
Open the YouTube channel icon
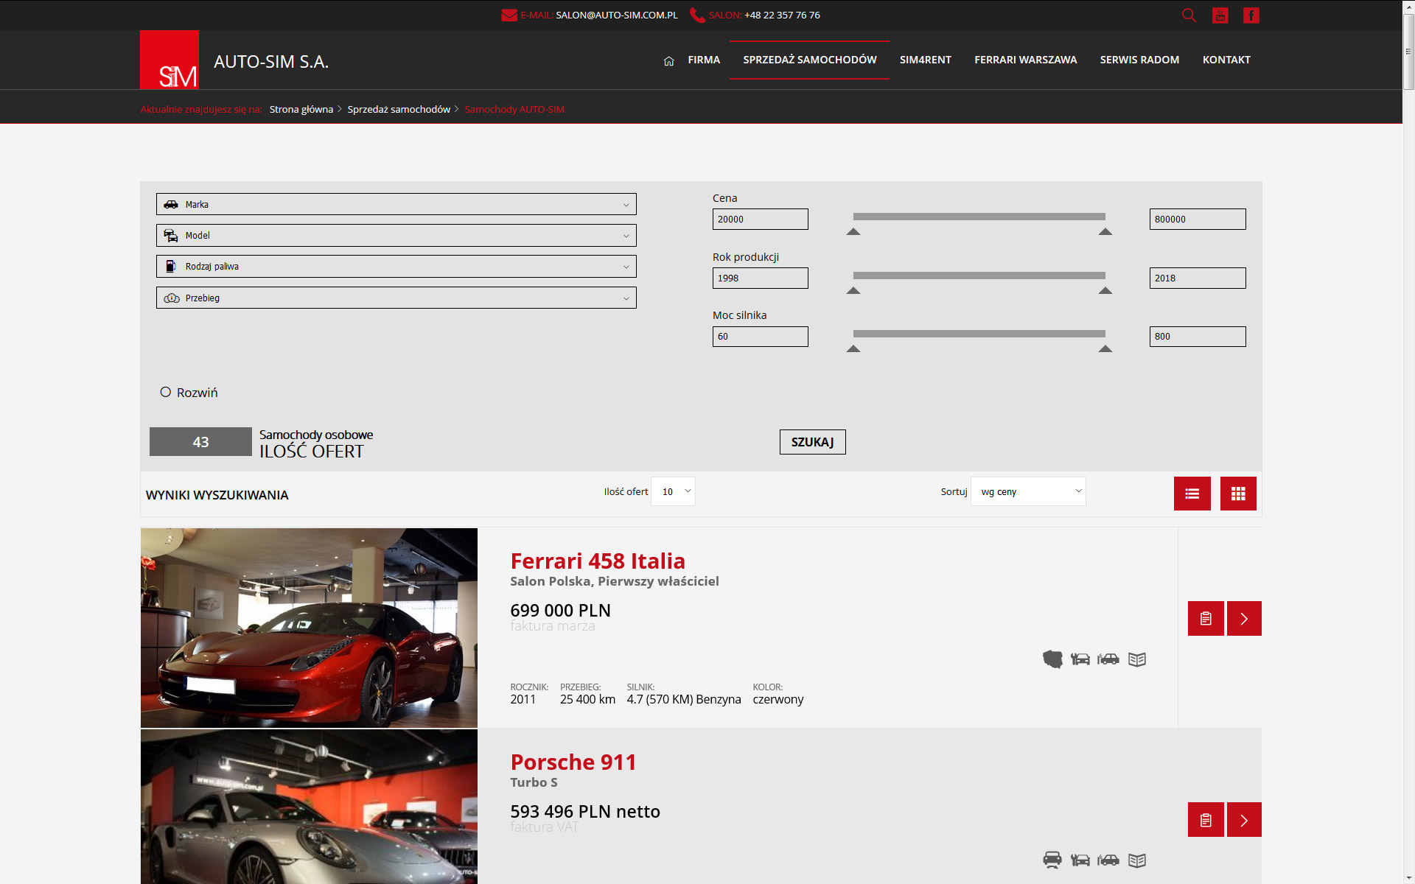pyautogui.click(x=1220, y=15)
